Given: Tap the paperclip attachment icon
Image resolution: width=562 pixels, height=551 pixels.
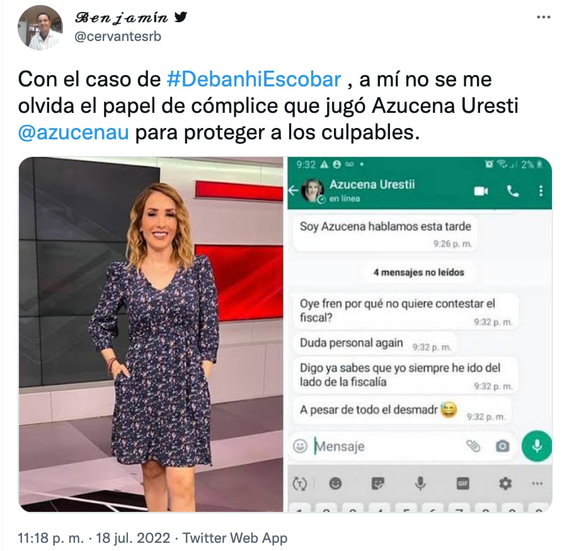Looking at the screenshot, I should [x=473, y=446].
